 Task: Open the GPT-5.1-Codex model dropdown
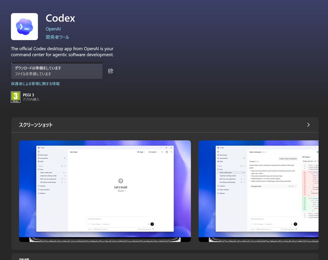(96, 224)
